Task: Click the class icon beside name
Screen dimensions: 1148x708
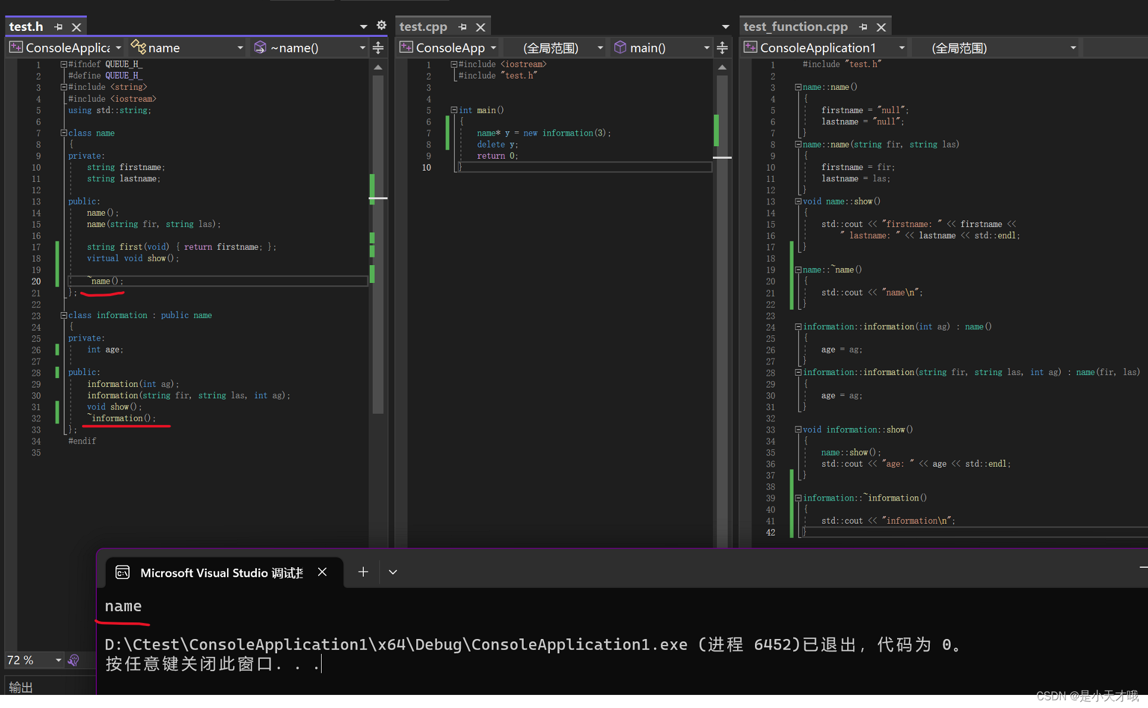Action: [138, 47]
